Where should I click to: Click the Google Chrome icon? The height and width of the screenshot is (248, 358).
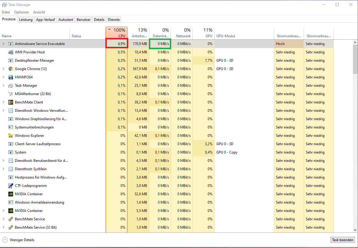[x=11, y=69]
